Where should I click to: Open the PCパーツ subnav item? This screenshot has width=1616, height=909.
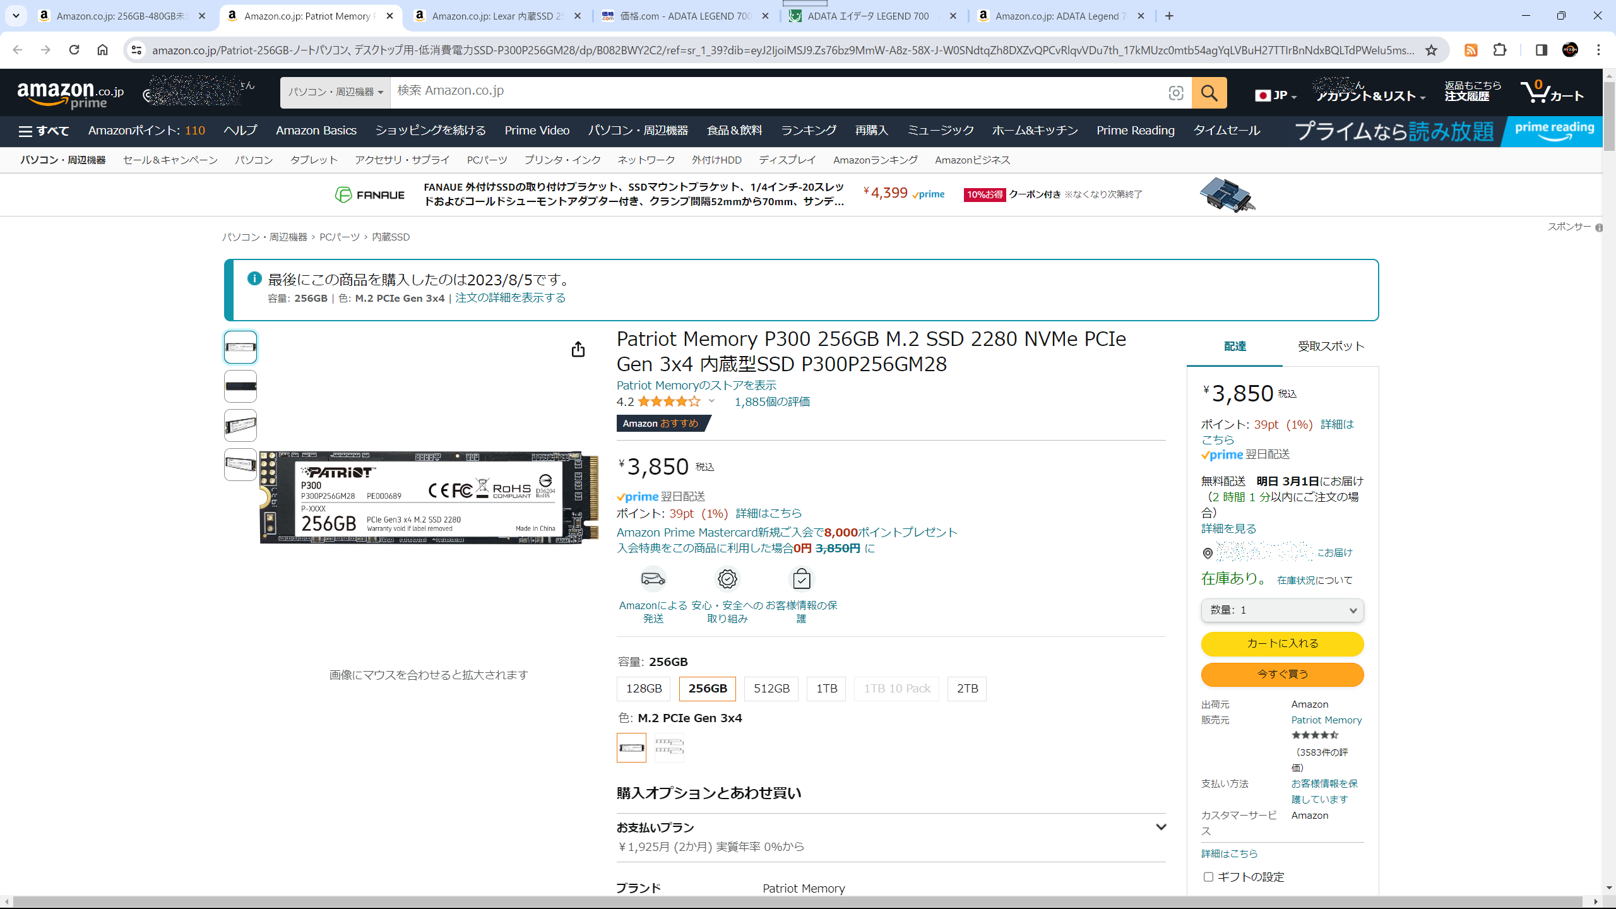487,160
